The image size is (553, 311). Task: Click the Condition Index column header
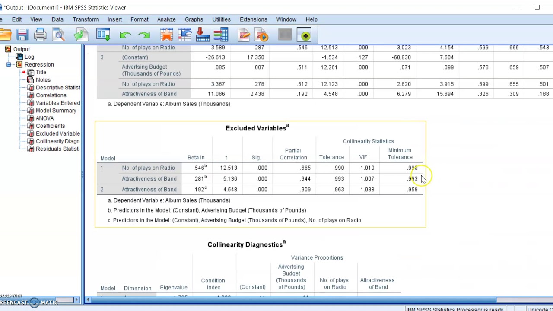213,284
